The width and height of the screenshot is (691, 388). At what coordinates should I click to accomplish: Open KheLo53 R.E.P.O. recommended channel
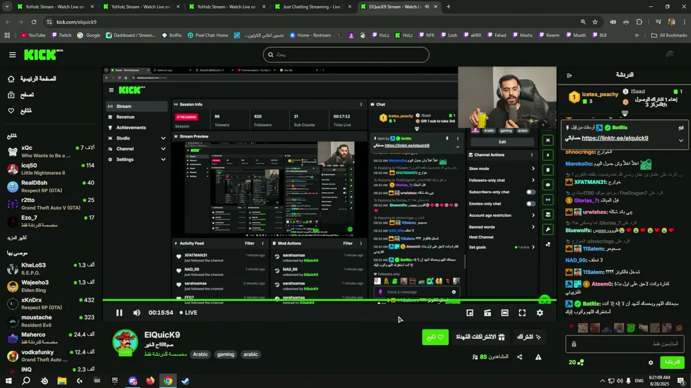[51, 269]
